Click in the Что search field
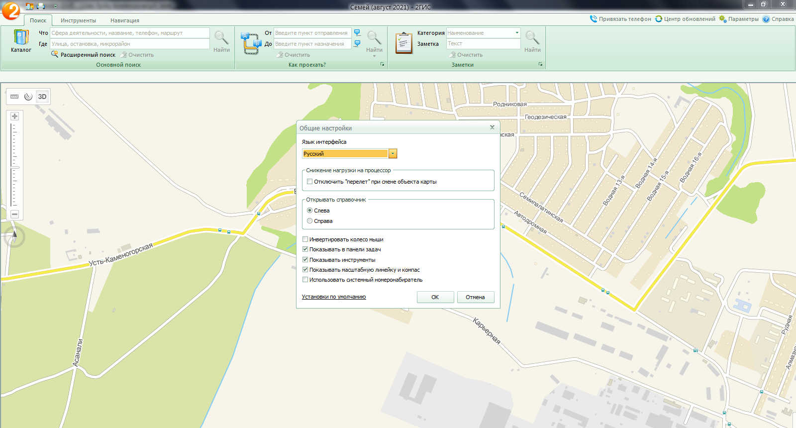This screenshot has height=428, width=796. point(130,33)
